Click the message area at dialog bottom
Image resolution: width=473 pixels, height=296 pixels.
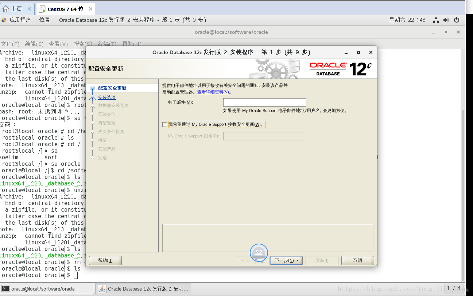click(268, 238)
